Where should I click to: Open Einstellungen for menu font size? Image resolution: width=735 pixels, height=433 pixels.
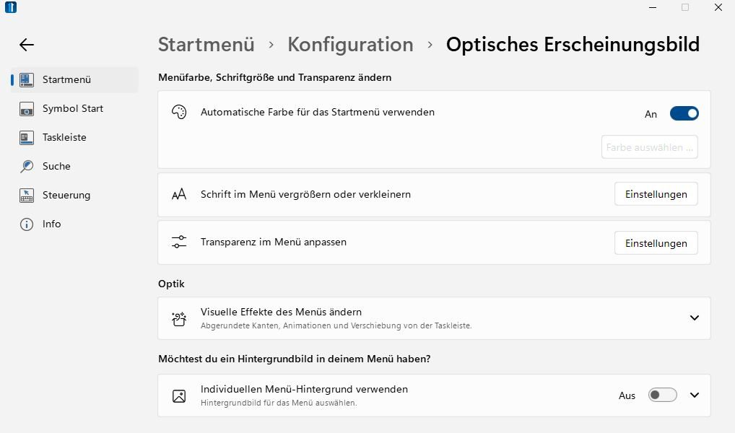(656, 194)
